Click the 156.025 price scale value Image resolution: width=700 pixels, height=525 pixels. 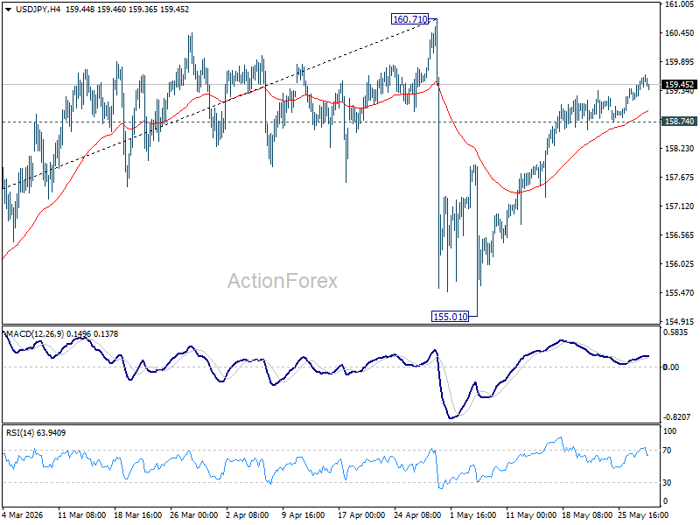tap(680, 264)
